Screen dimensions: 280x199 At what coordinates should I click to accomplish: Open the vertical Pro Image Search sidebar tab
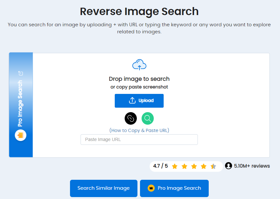tap(21, 105)
